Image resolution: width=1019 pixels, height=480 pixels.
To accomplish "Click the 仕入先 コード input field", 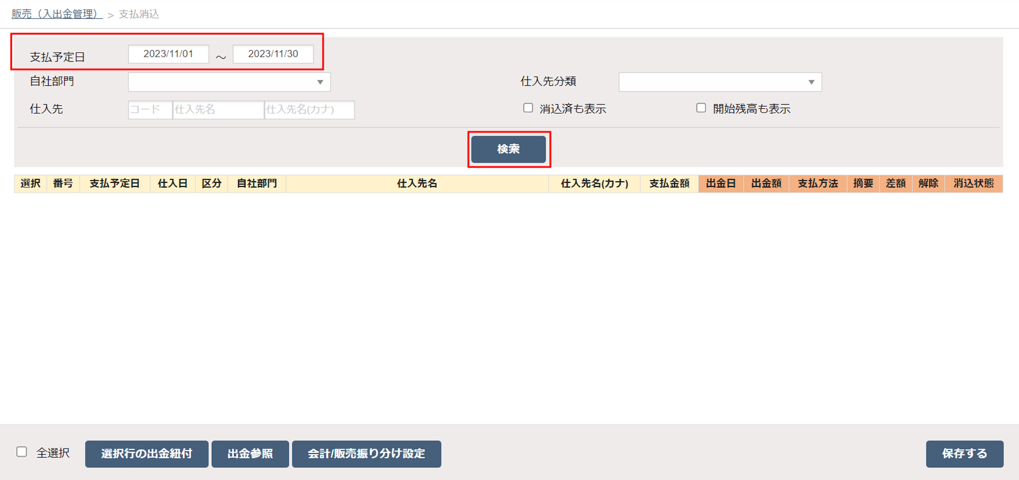I will (150, 109).
